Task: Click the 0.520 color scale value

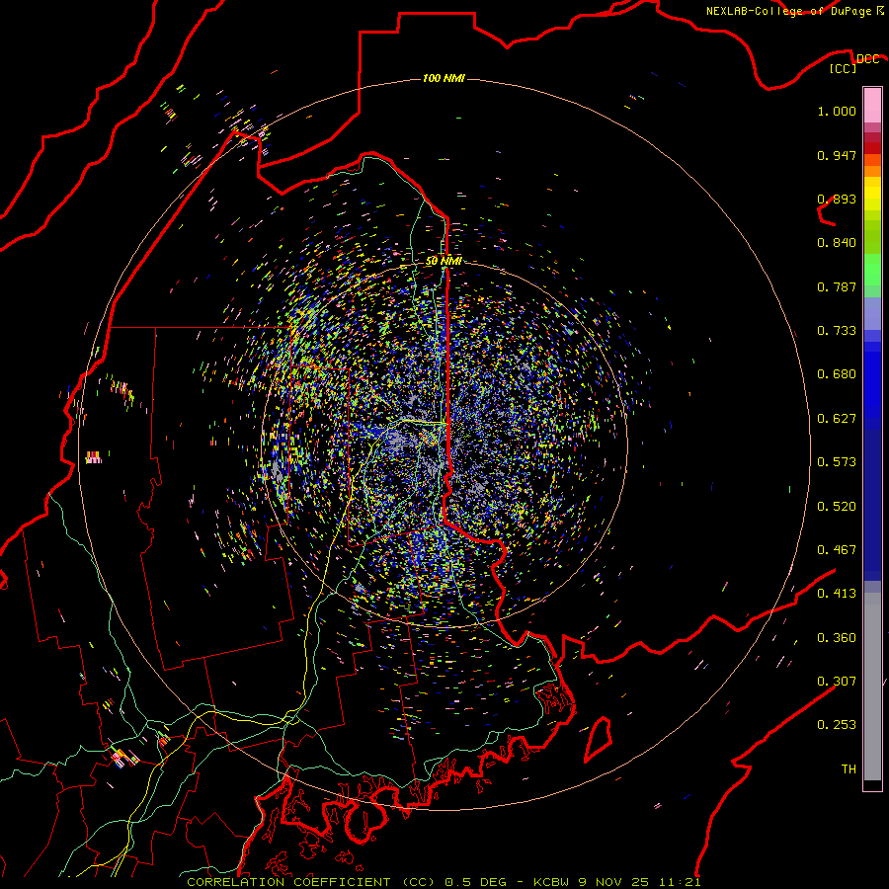Action: pos(837,507)
